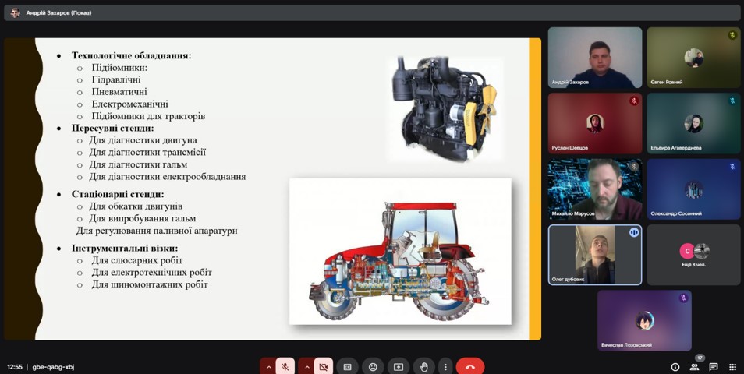Click muted mic icon on Руслан Шевцов tile
Image resolution: width=744 pixels, height=374 pixels.
click(x=634, y=101)
